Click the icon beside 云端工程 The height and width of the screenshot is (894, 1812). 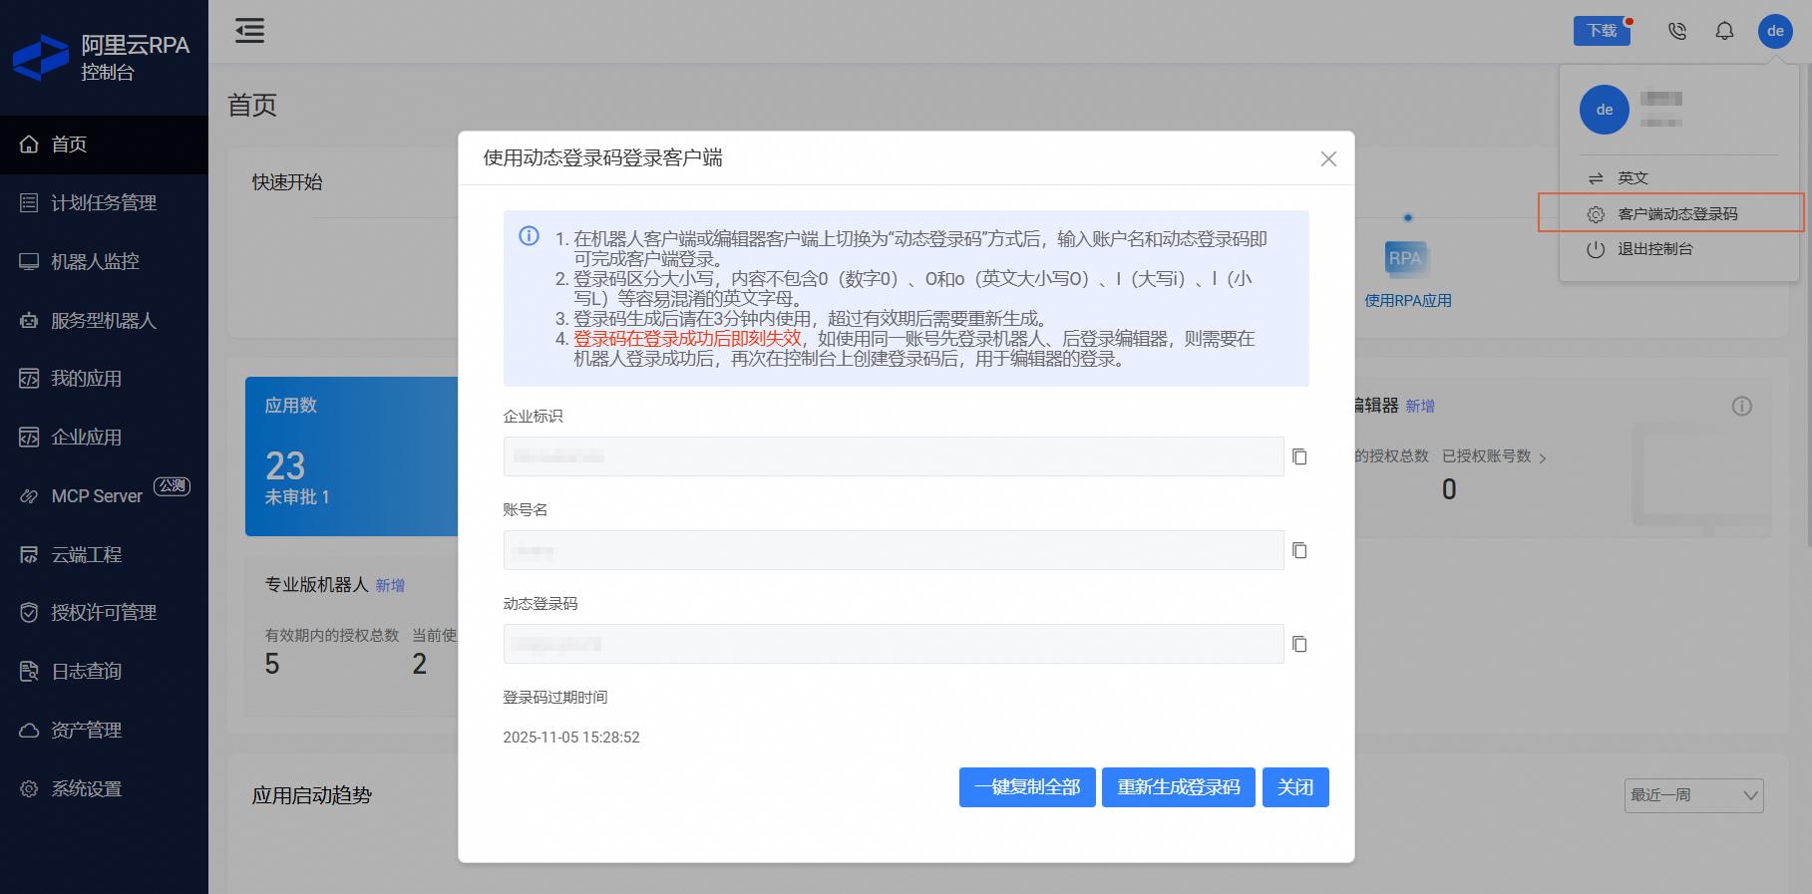coord(29,555)
